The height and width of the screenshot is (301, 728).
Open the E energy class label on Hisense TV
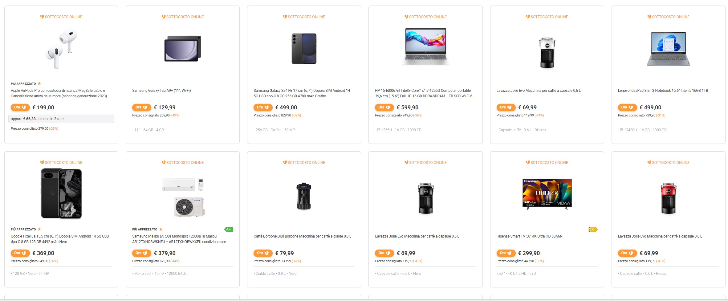[593, 229]
